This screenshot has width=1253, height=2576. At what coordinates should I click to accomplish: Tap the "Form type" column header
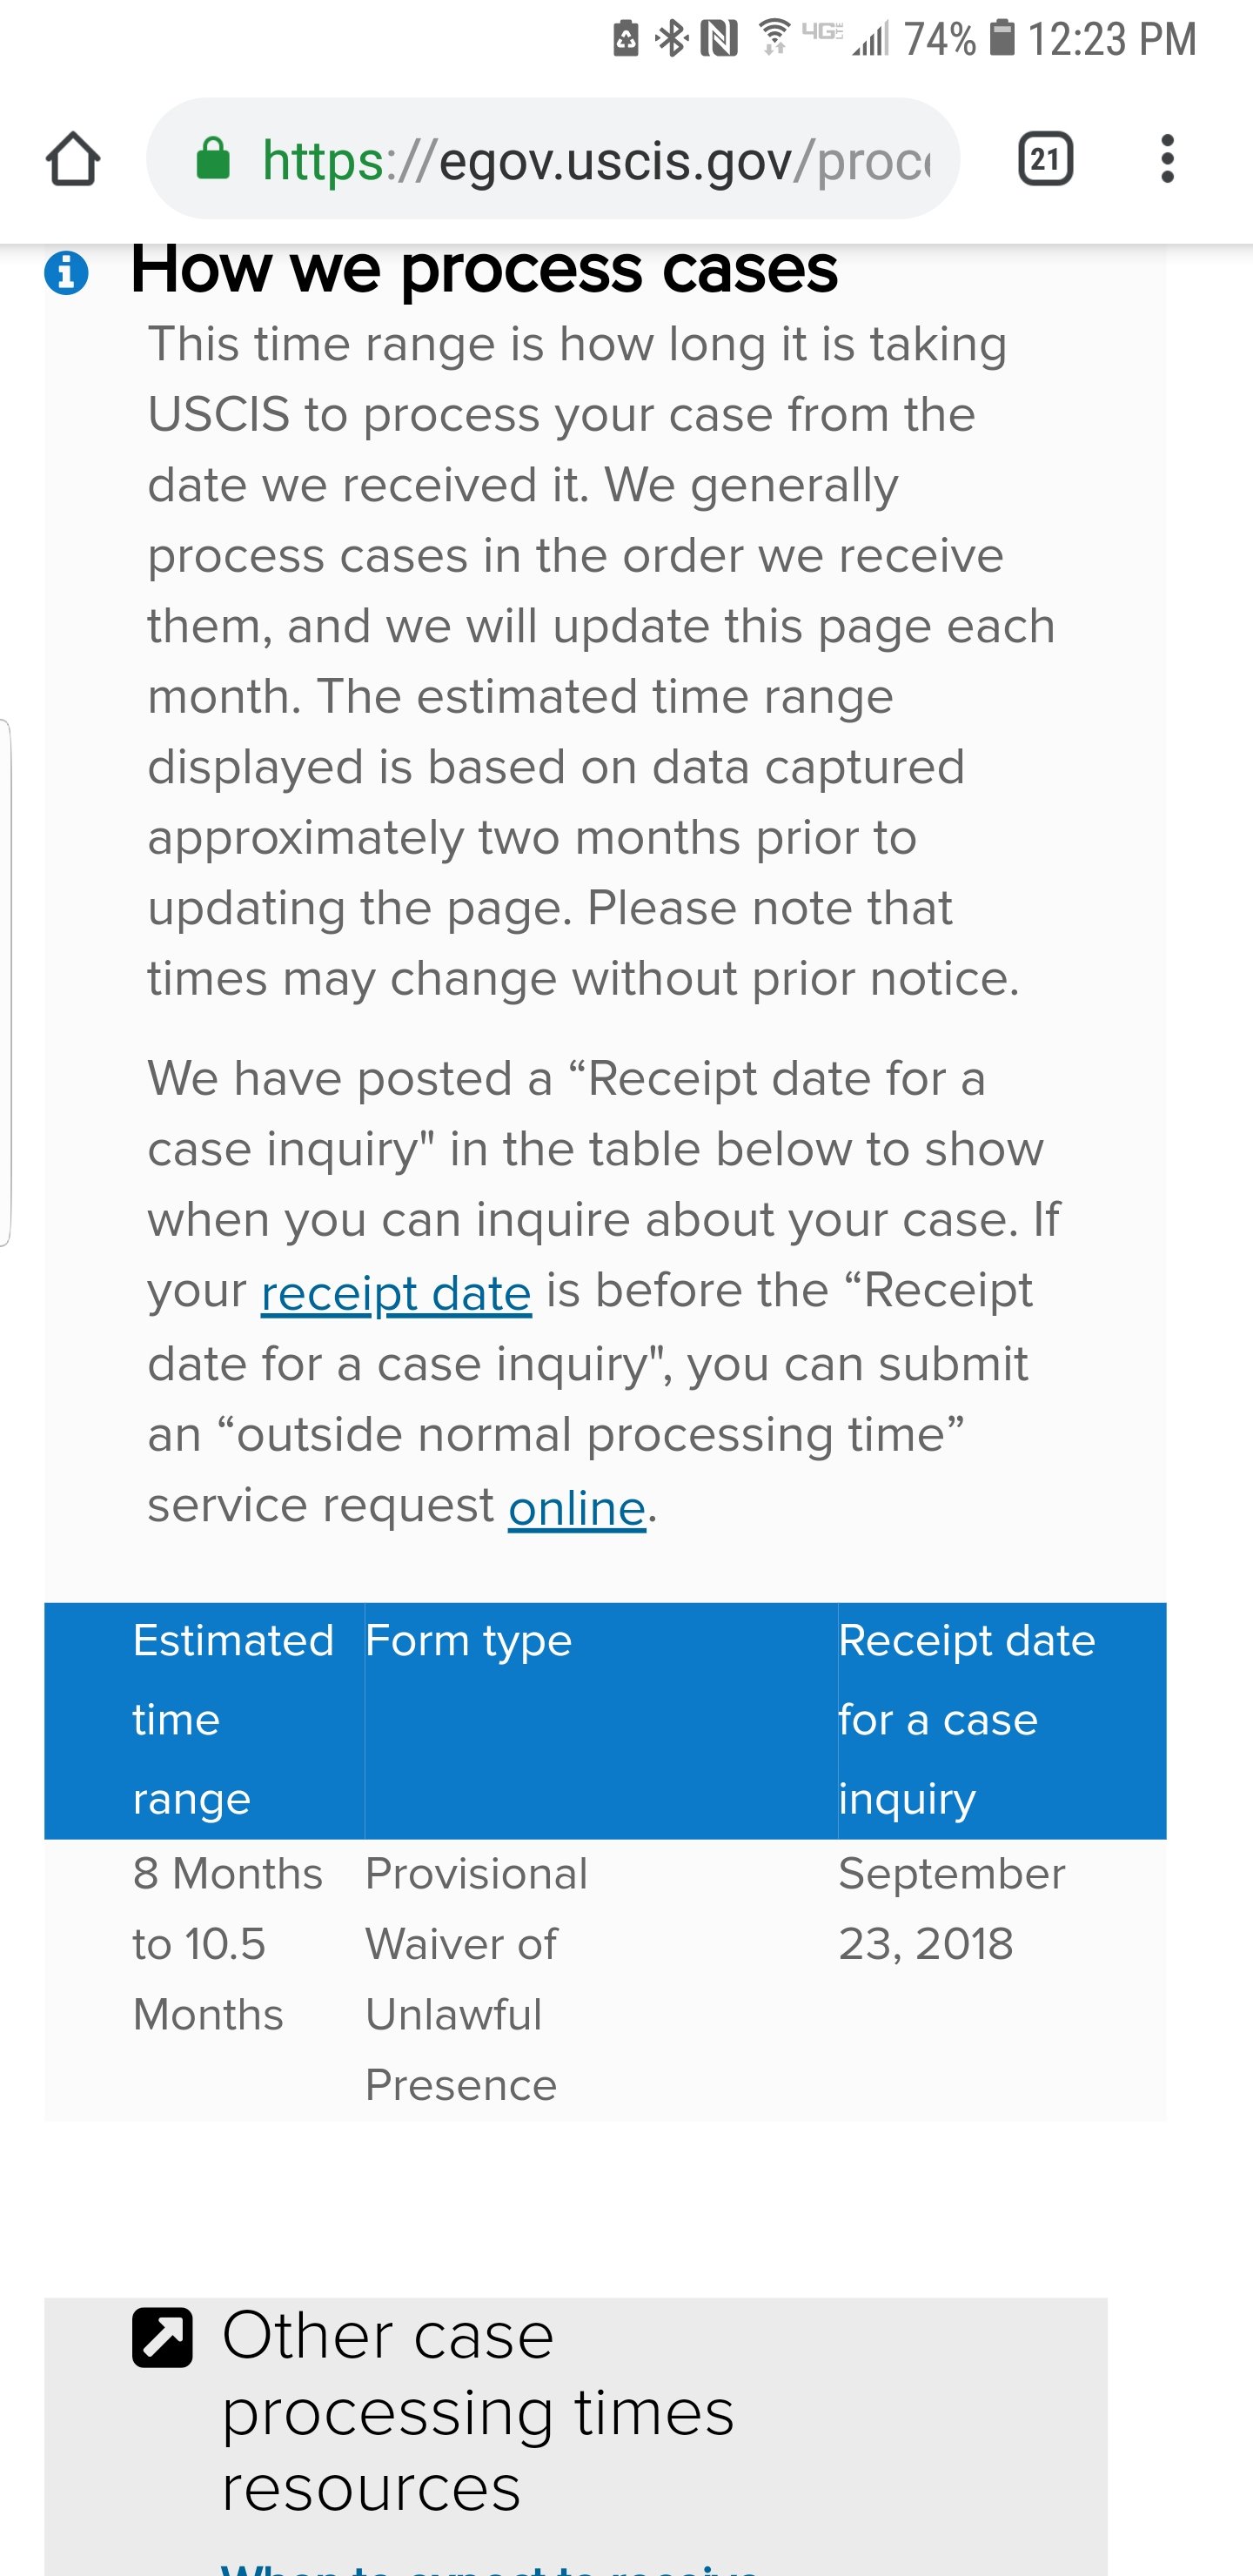point(468,1641)
